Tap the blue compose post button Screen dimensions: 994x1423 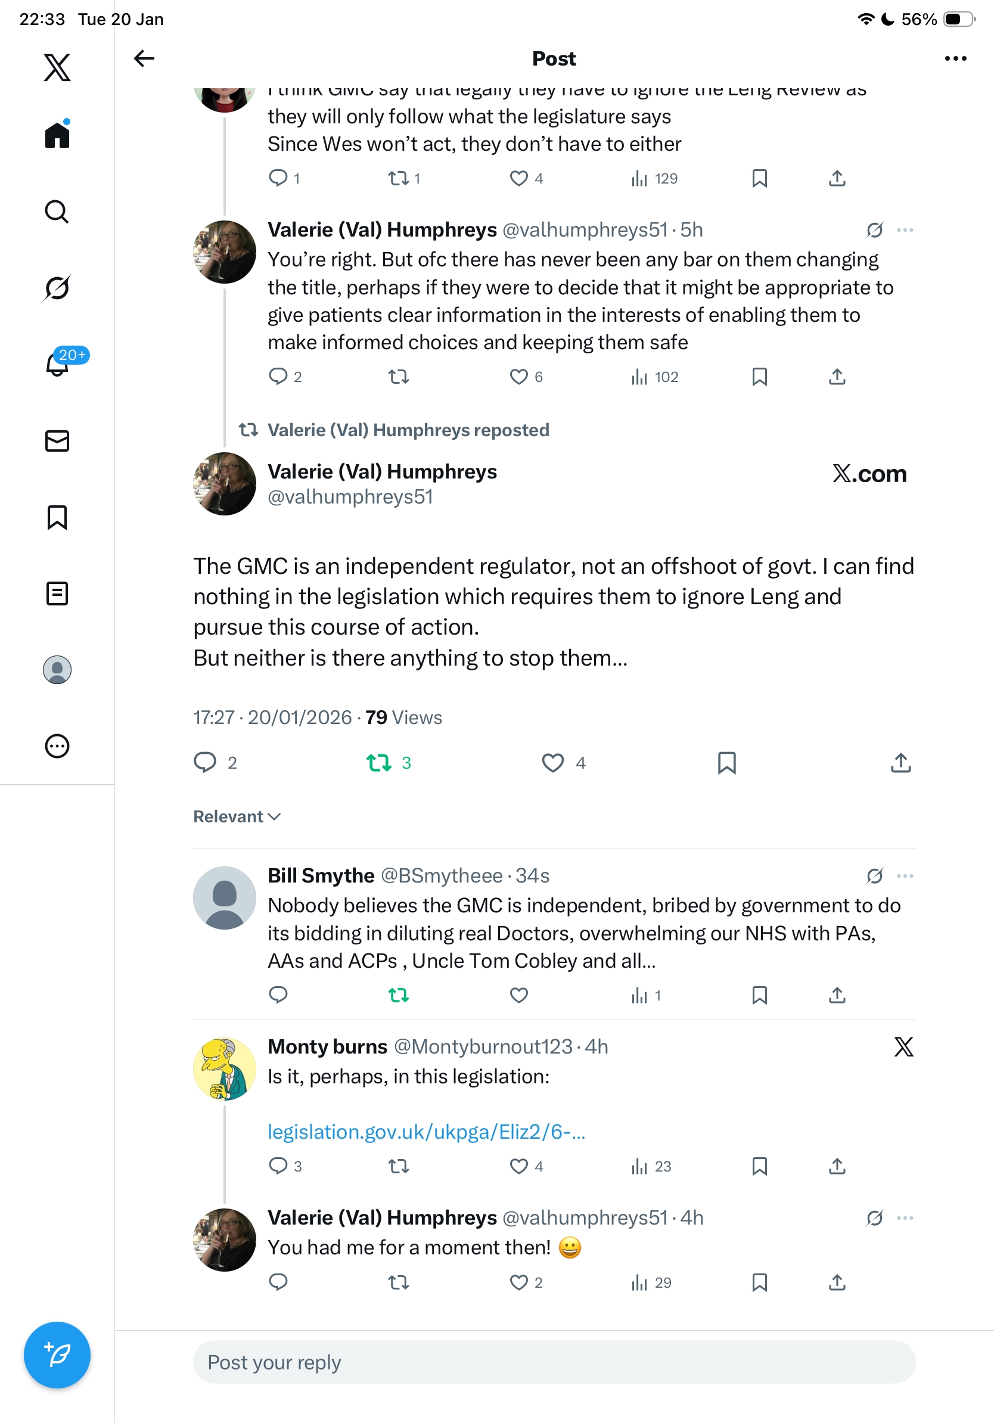(57, 1355)
